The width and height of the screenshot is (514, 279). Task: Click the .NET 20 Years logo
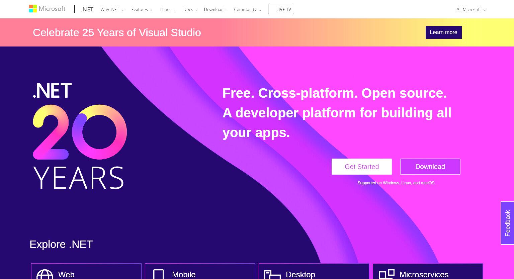tap(80, 136)
